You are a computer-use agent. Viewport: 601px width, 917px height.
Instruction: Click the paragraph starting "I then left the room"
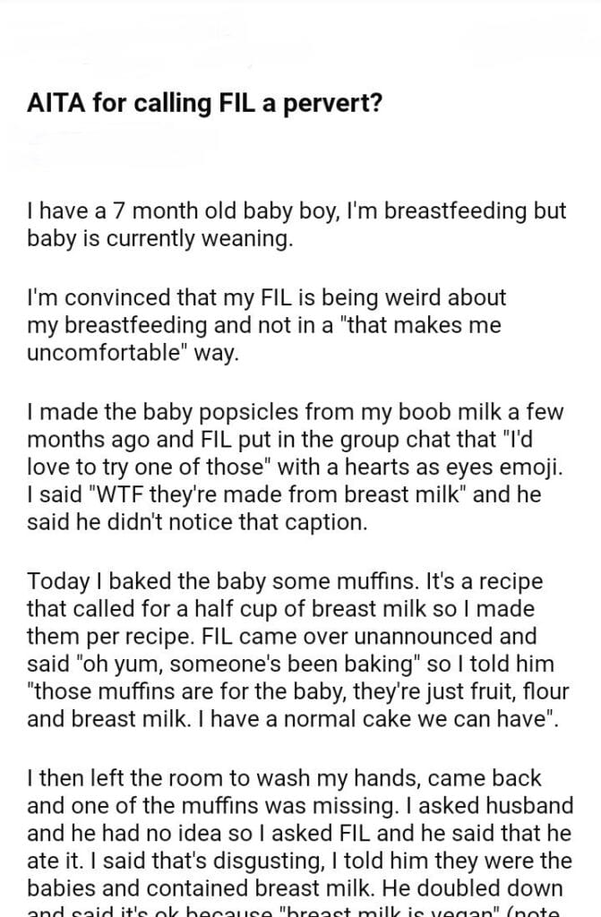297,834
